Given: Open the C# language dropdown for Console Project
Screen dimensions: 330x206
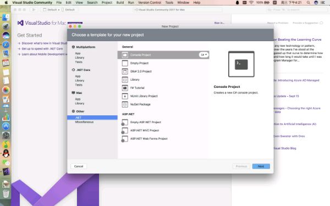Looking at the screenshot, I should pos(204,54).
